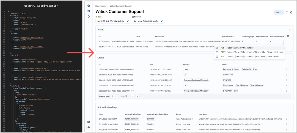
Task: Open the Add dropdown button
Action: (278, 12)
